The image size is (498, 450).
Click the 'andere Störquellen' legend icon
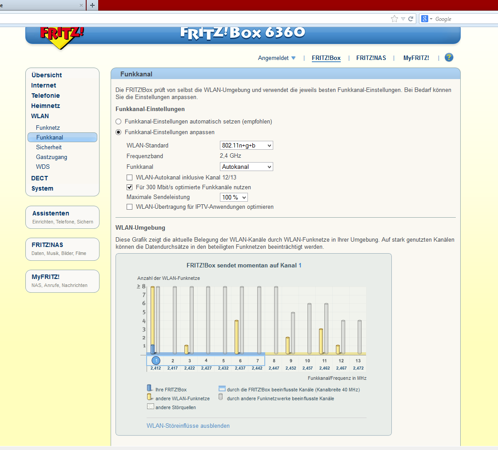[x=150, y=406]
